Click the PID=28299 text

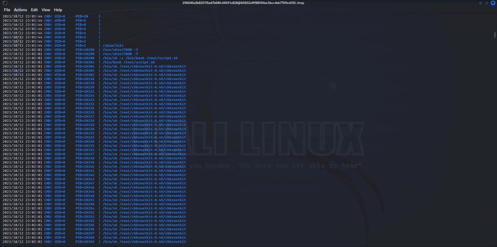[x=85, y=54]
